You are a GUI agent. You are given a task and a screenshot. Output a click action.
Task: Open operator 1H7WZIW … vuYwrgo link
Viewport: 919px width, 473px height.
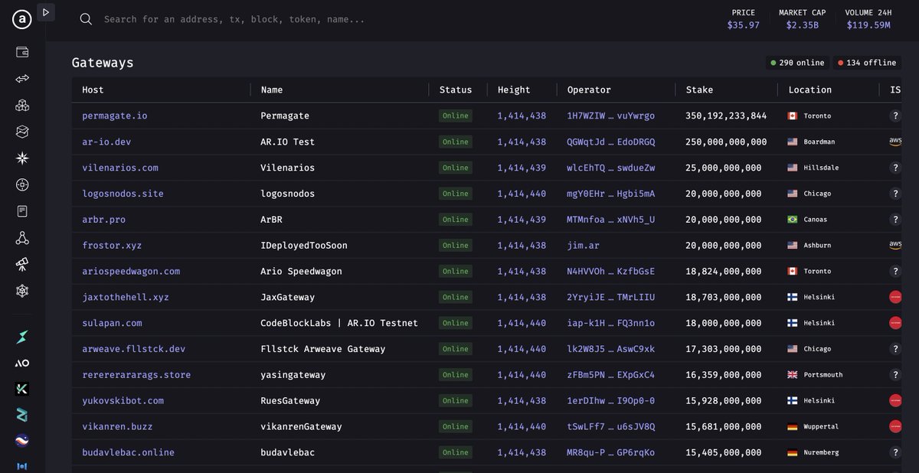tap(611, 116)
